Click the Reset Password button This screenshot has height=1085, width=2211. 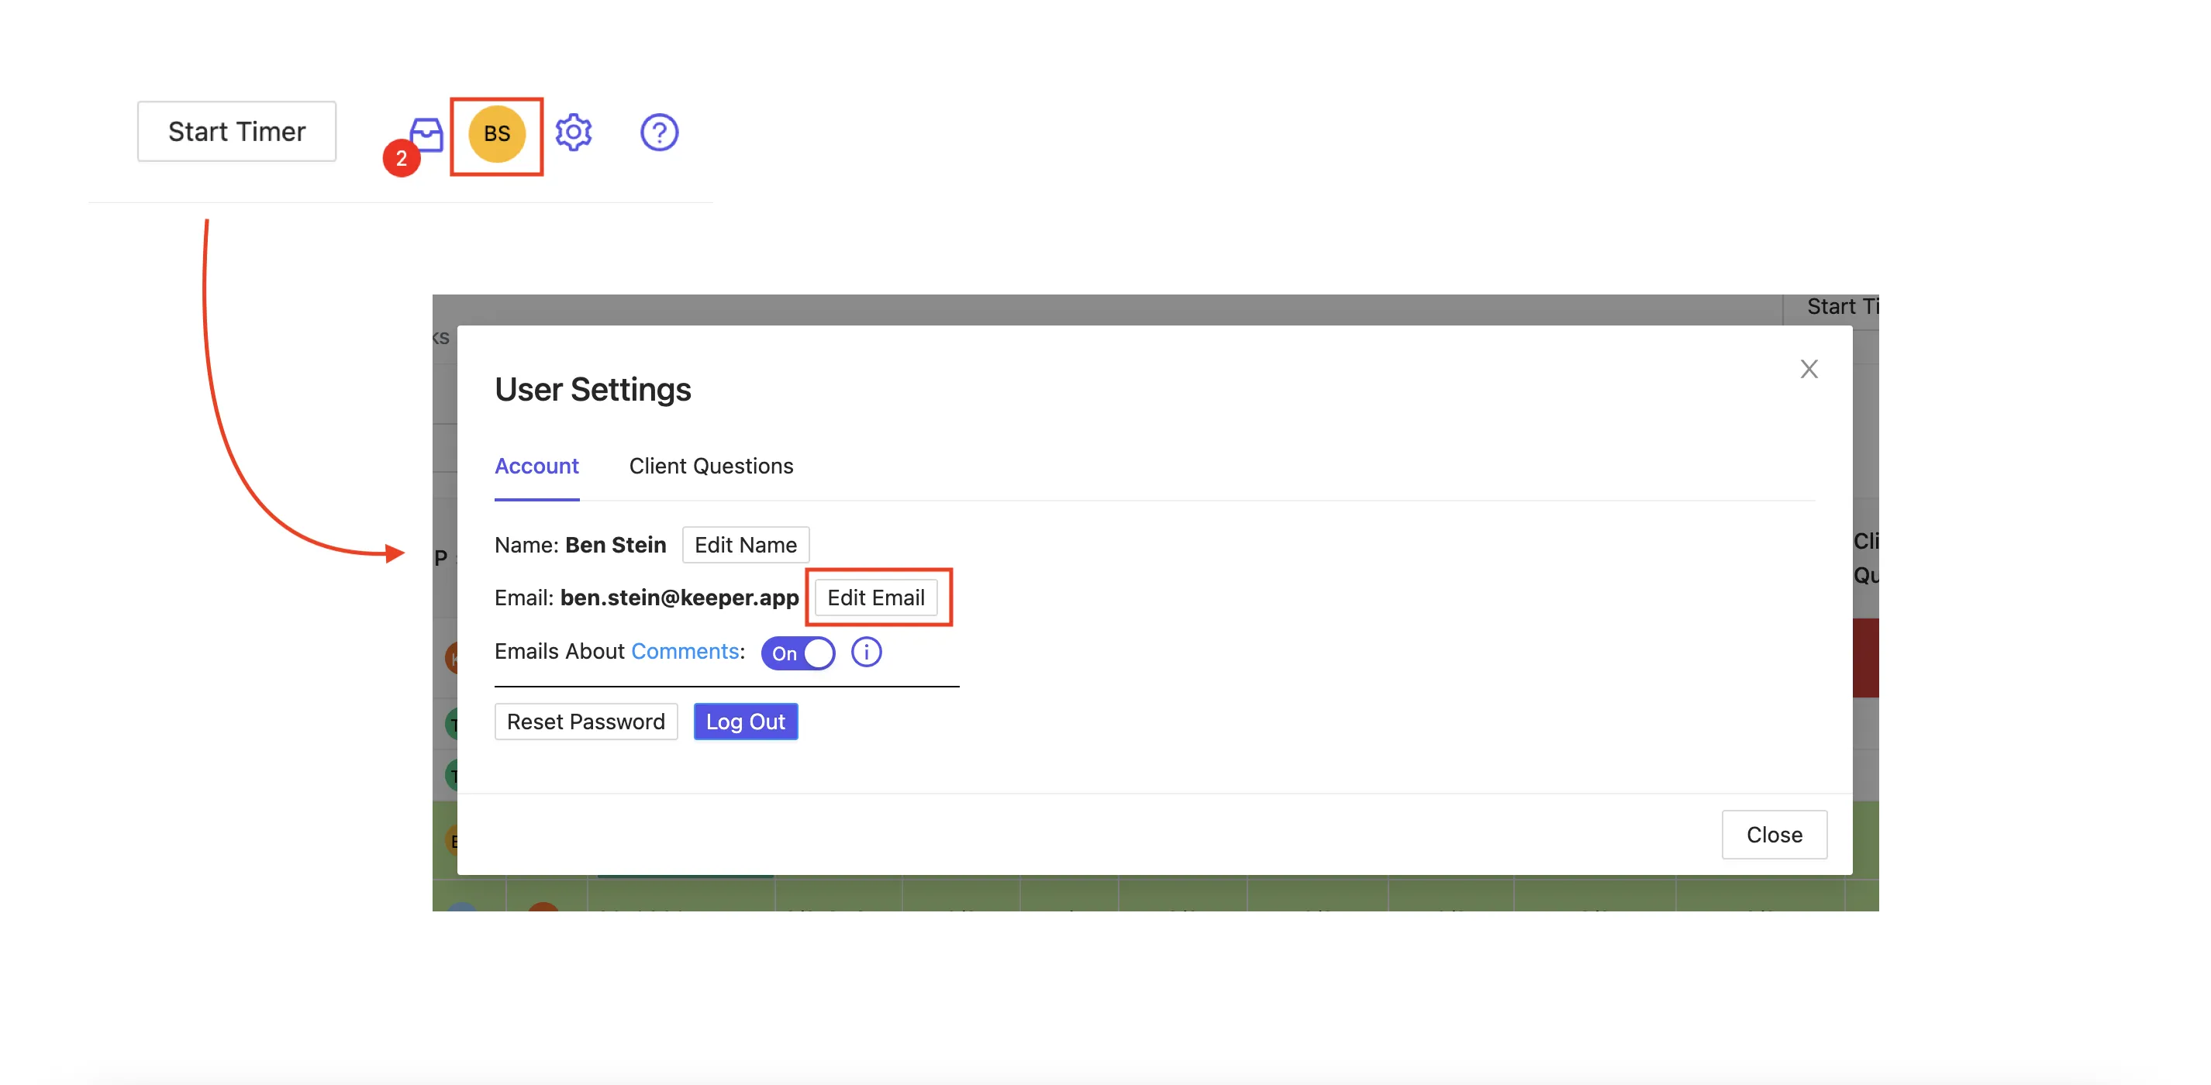coord(585,722)
